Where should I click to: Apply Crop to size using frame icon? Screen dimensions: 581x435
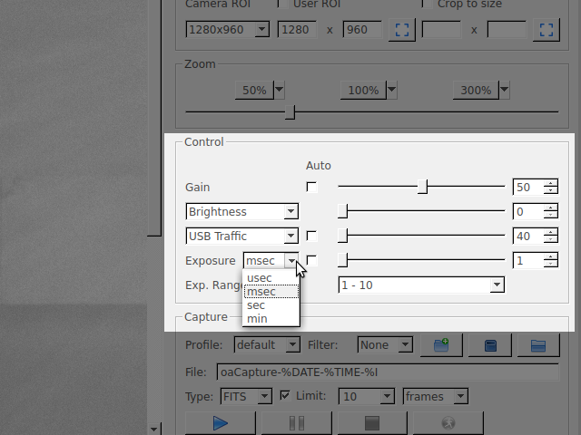point(547,30)
